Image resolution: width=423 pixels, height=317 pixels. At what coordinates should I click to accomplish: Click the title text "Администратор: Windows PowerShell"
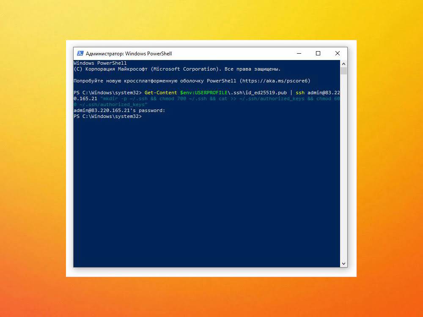click(x=129, y=54)
